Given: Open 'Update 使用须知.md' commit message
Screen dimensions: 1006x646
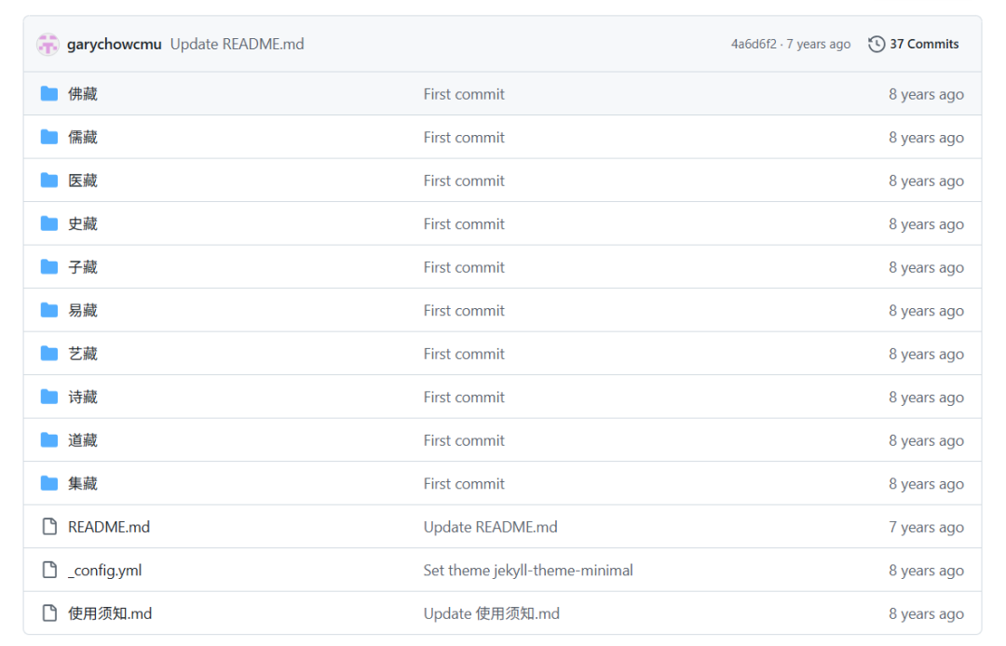Looking at the screenshot, I should 492,613.
